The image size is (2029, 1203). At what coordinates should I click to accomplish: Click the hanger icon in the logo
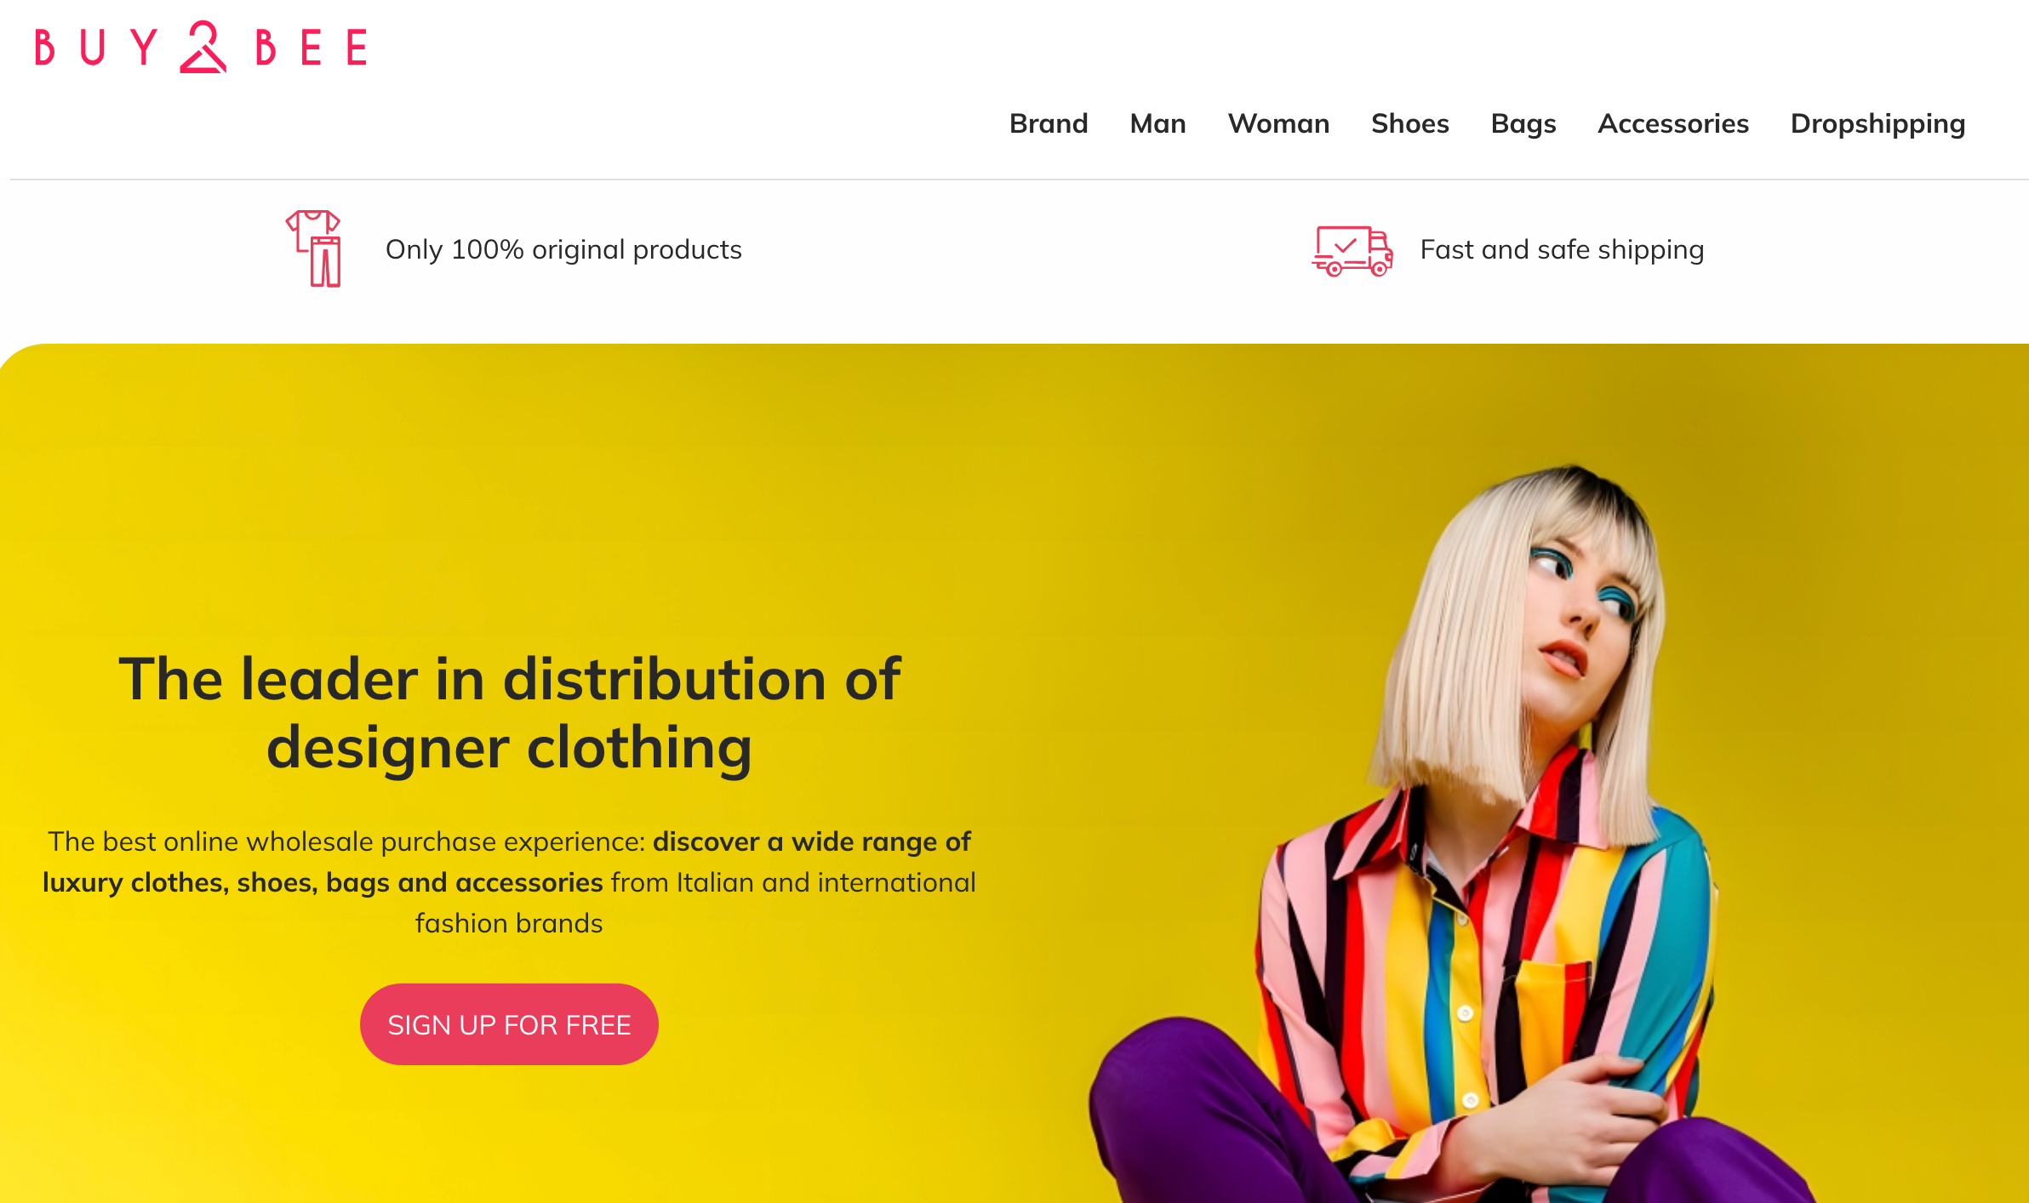click(203, 47)
